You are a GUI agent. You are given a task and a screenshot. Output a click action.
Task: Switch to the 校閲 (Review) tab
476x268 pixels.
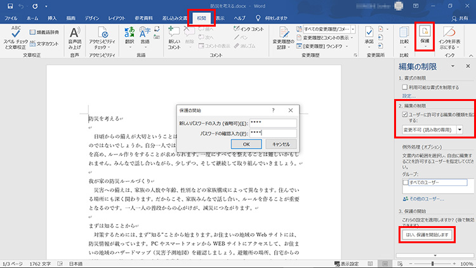click(x=201, y=18)
